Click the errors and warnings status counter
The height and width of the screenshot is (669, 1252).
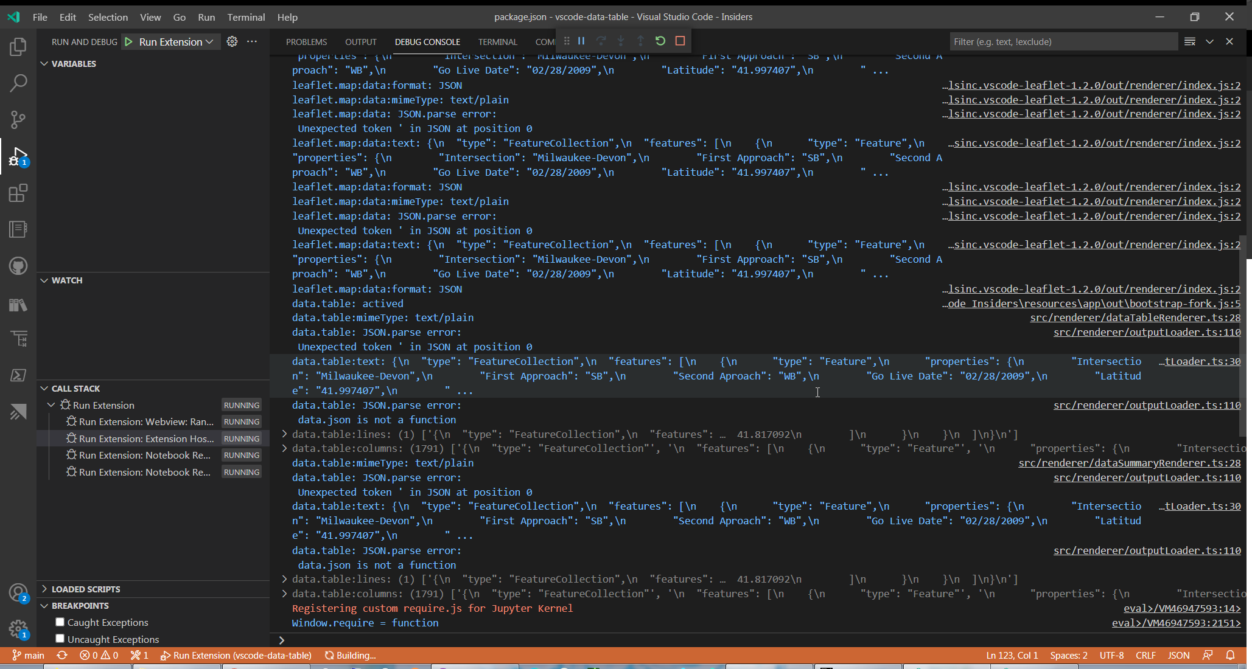[99, 655]
